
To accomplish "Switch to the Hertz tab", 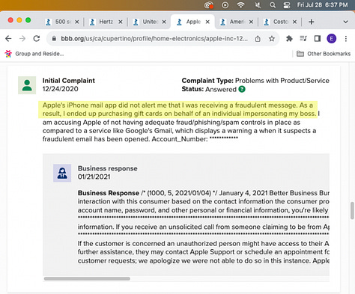I will coord(106,22).
